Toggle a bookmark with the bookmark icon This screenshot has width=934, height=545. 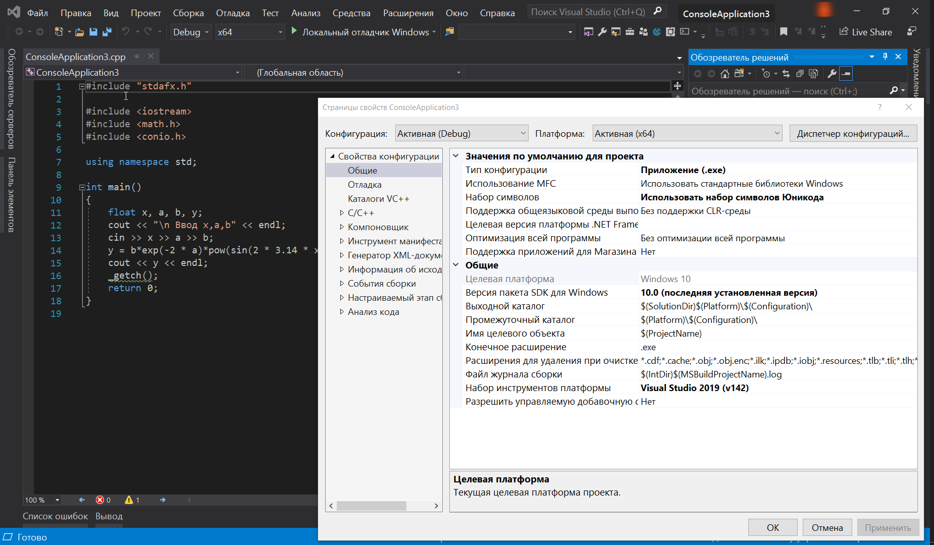(x=784, y=32)
